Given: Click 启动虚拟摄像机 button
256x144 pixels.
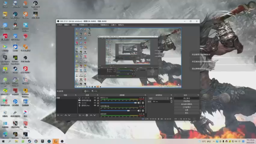Looking at the screenshot, I should (x=187, y=104).
